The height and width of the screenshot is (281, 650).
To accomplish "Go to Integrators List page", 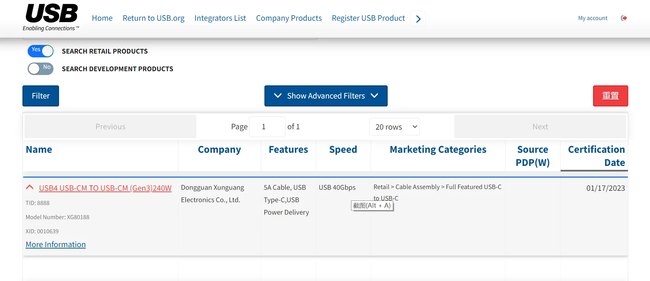I will 220,18.
